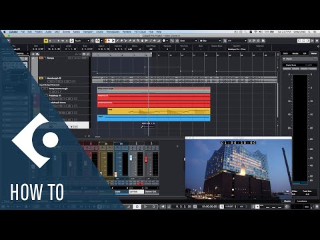Viewport: 320px width, 240px height.
Task: Select the yellow lead clip
Action: point(159,111)
